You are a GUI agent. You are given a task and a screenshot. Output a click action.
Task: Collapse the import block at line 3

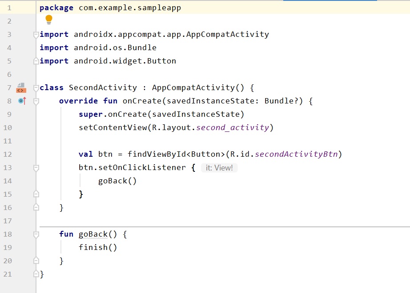pyautogui.click(x=36, y=35)
